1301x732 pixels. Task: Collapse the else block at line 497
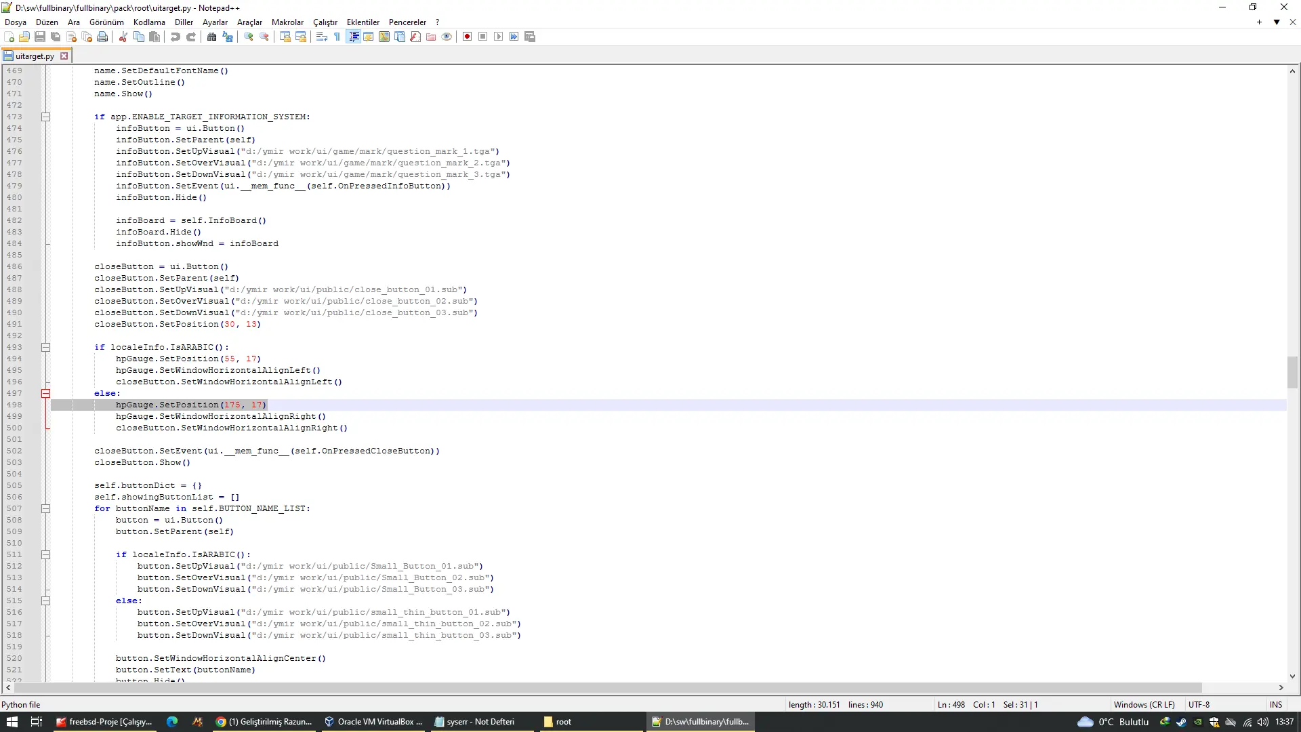46,393
